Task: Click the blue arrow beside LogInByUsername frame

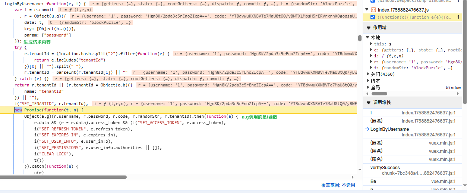Action: tap(367, 129)
